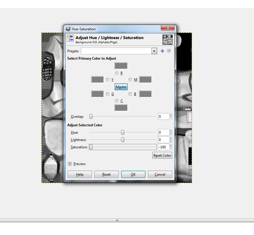Decrease Saturation value with down arrow
Viewport: 254px width, 235px height.
[x=171, y=149]
